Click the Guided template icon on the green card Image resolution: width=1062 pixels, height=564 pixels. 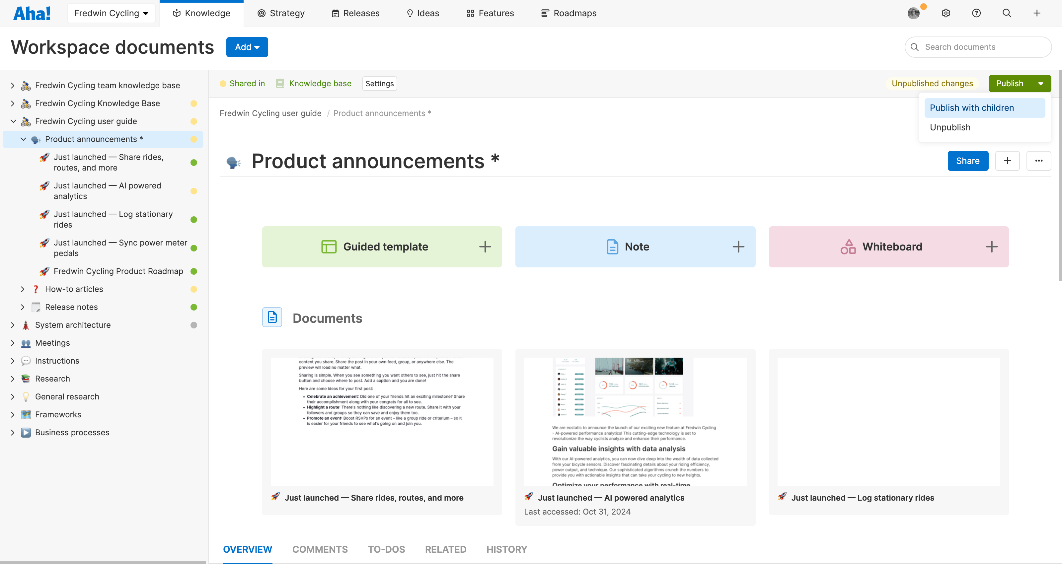[328, 247]
